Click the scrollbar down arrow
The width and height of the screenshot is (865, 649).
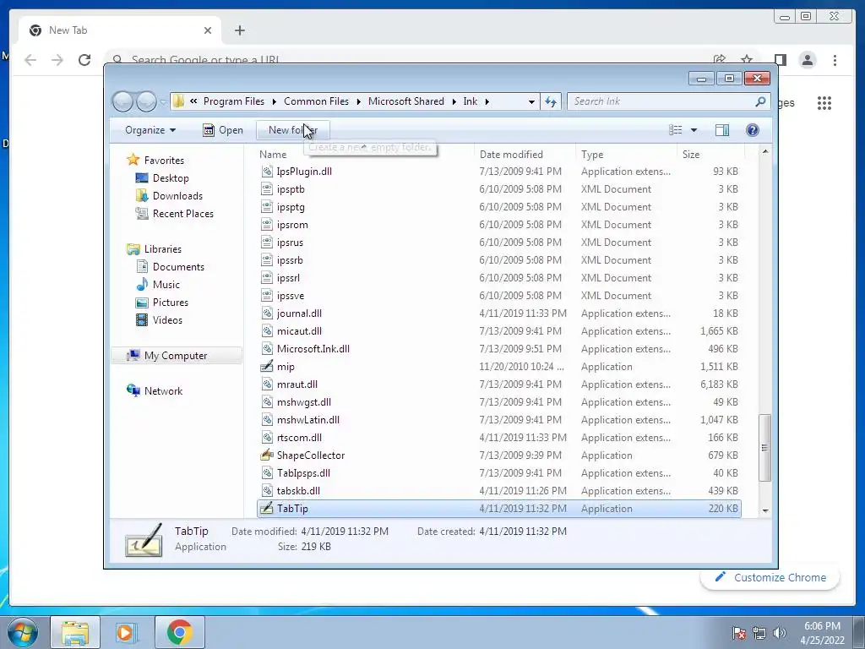tap(765, 510)
